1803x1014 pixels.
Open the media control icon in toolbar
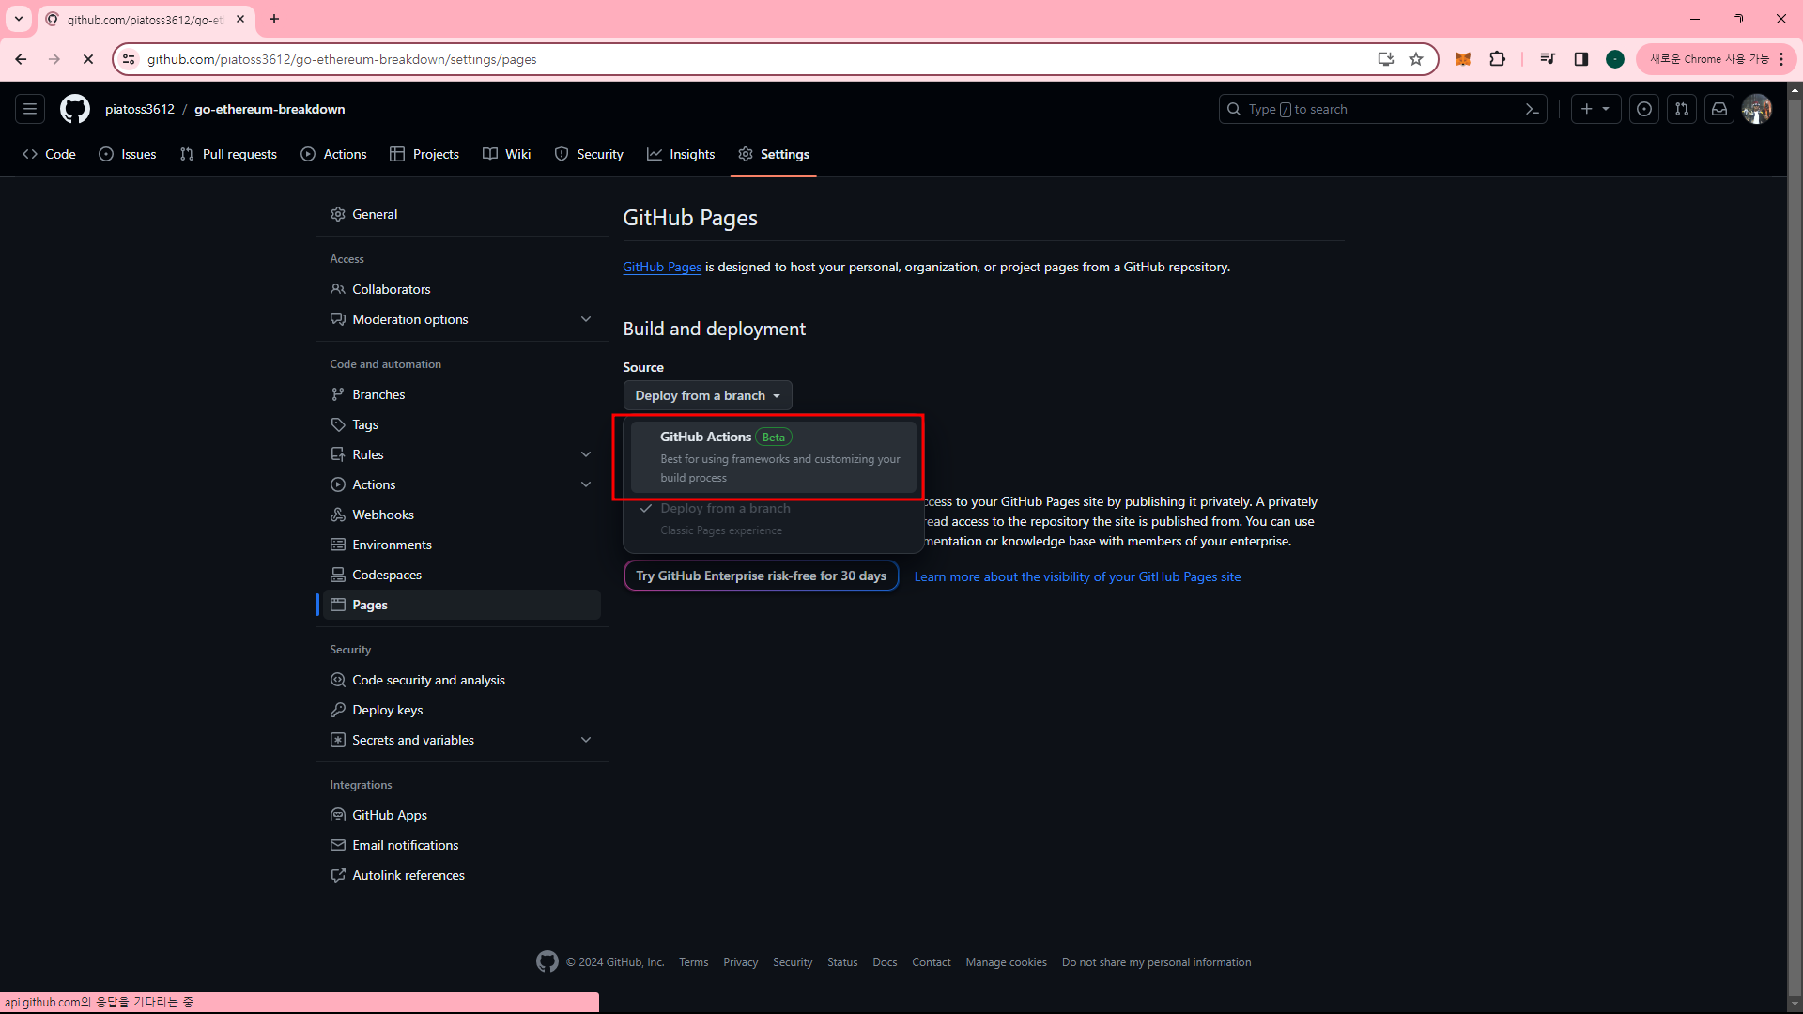[1548, 59]
